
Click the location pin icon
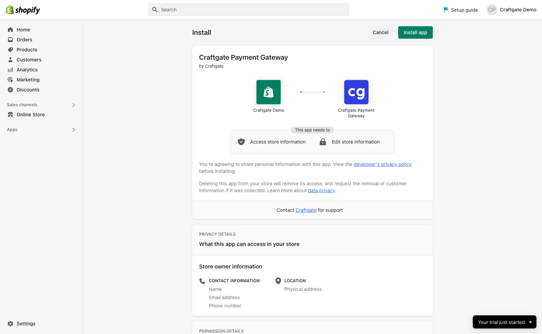pos(278,281)
